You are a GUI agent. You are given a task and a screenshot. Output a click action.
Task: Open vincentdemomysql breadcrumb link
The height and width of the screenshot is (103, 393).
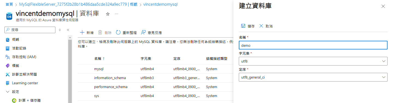[160, 5]
